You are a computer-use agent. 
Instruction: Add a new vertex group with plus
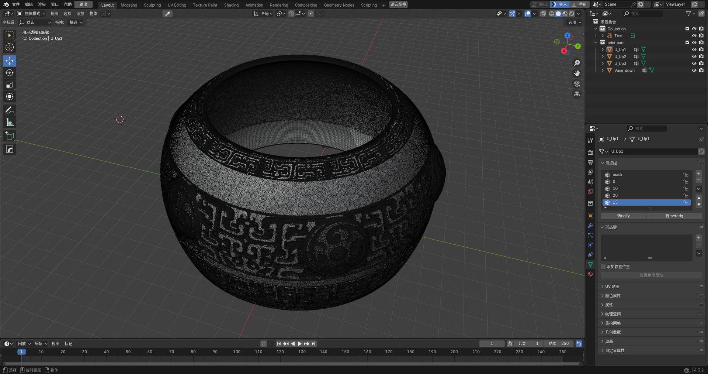(699, 173)
